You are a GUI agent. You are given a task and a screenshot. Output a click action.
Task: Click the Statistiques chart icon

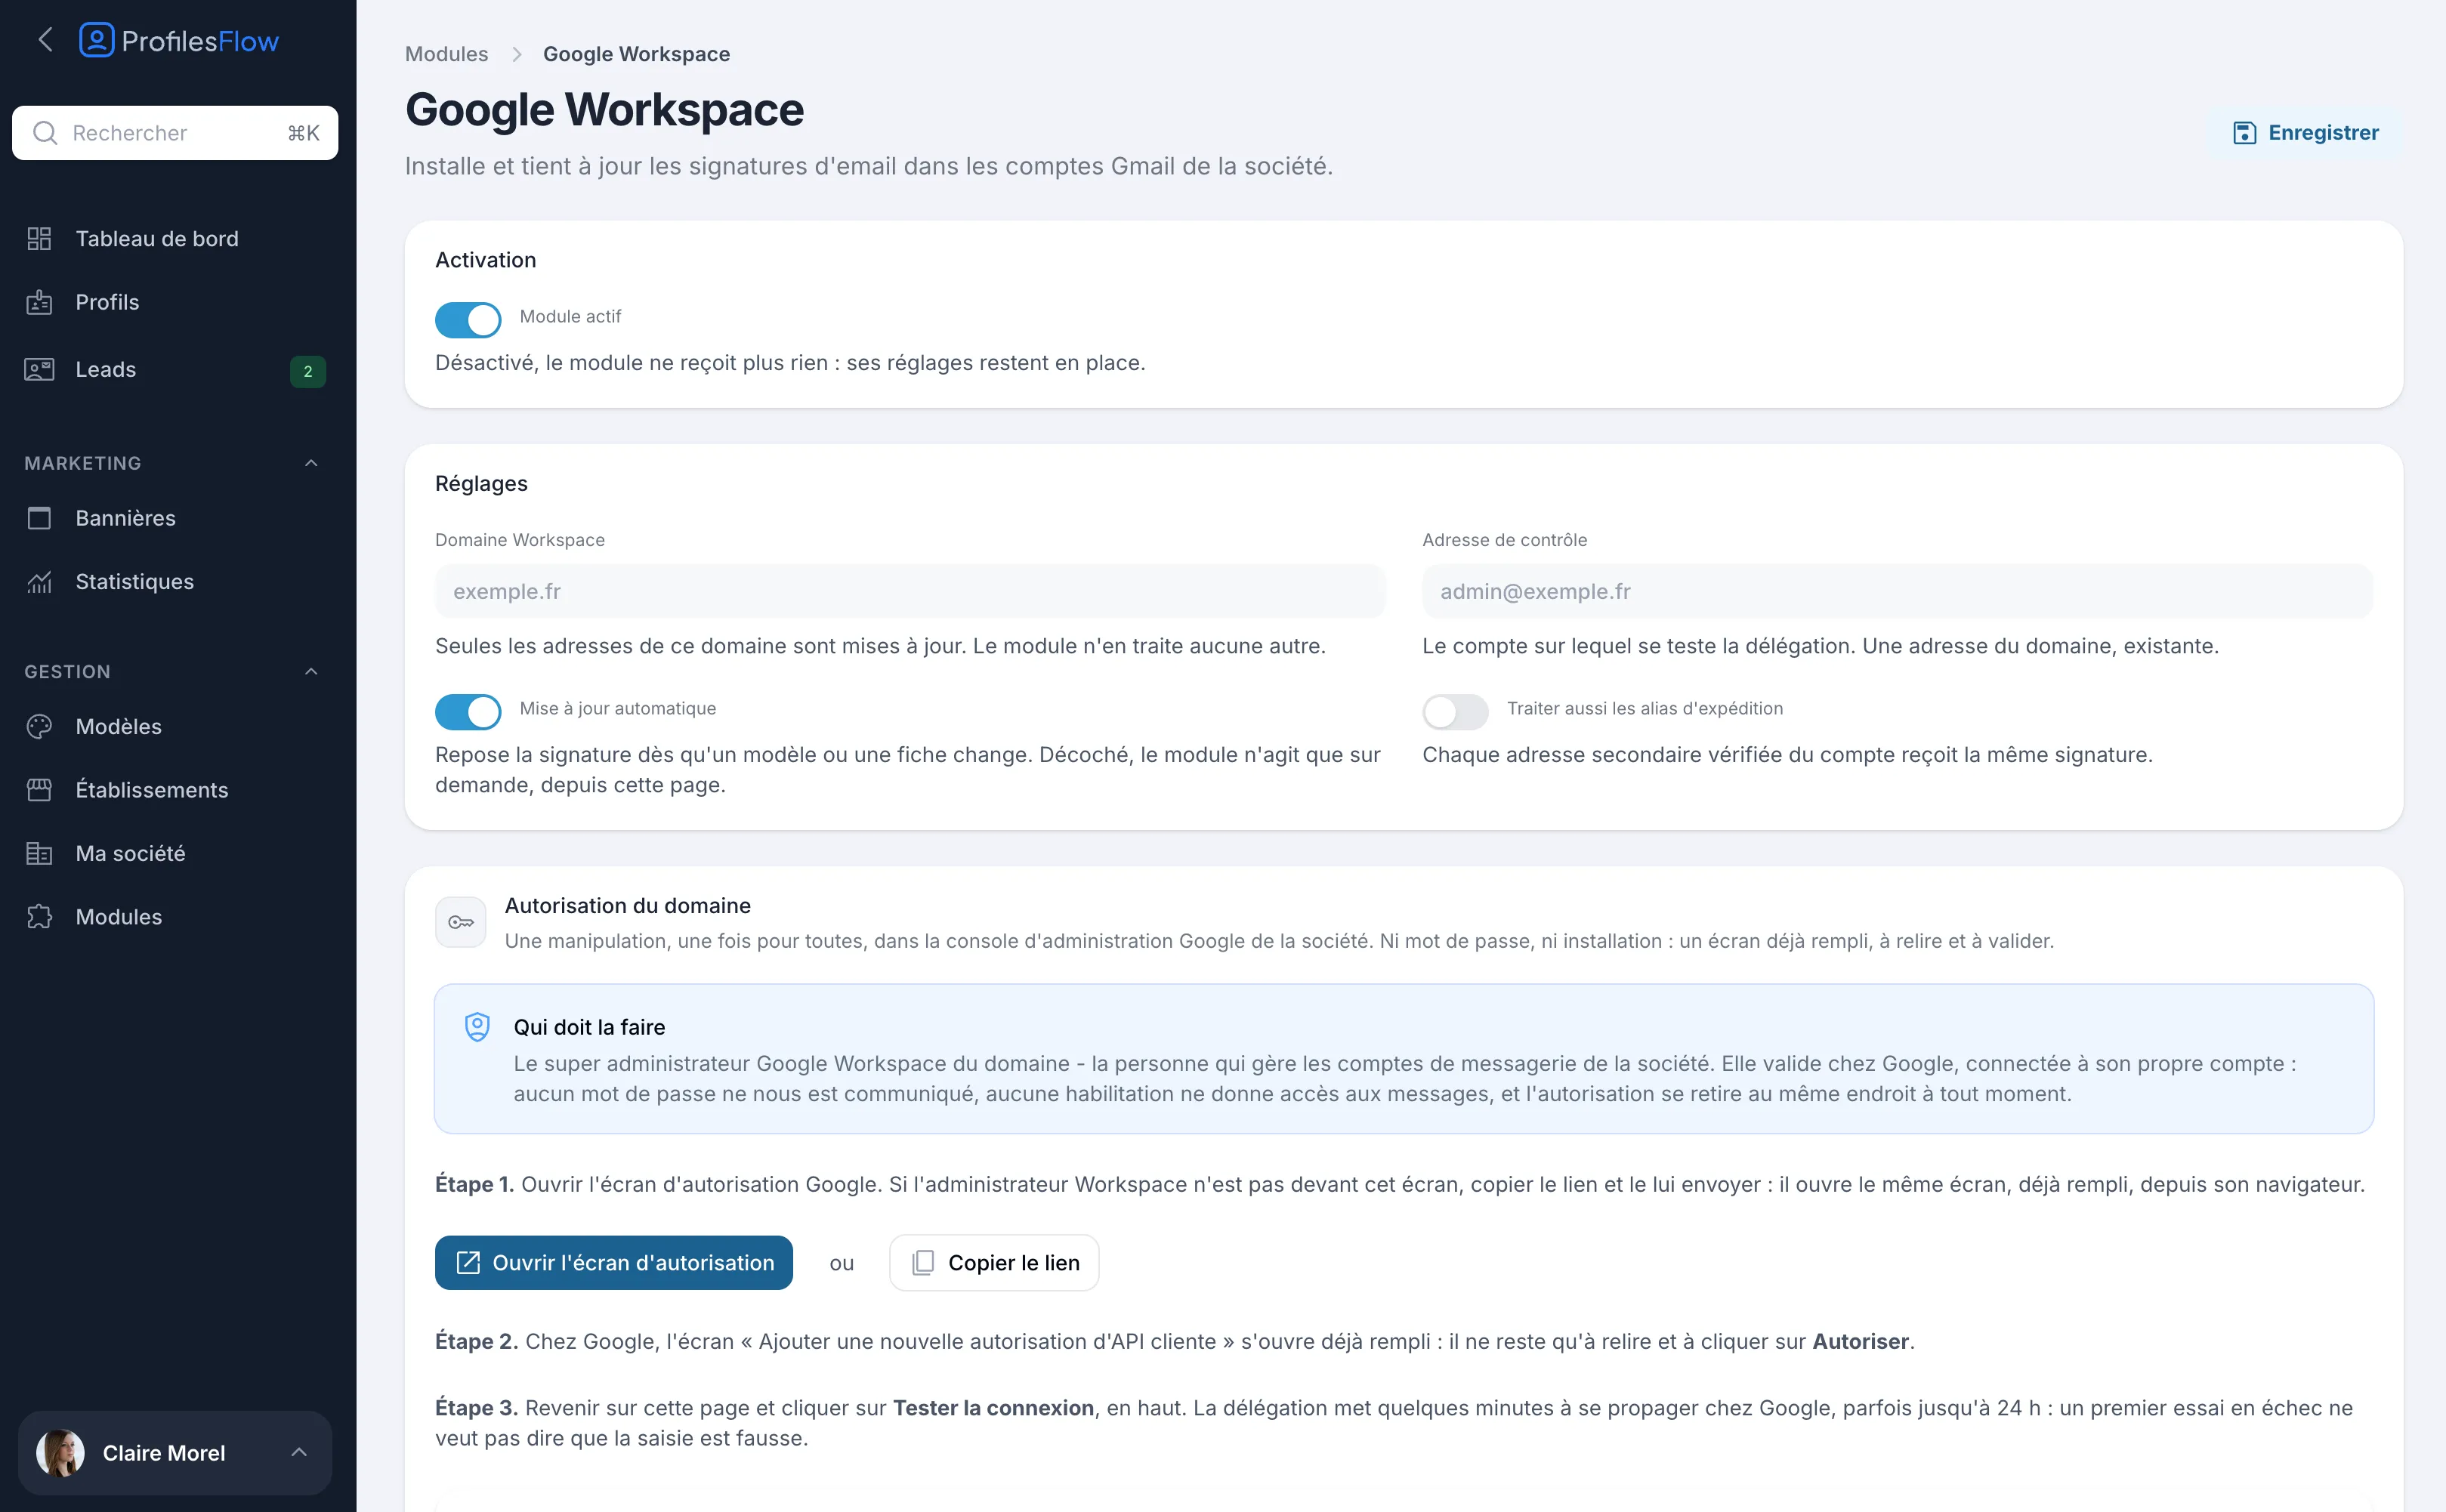[39, 581]
